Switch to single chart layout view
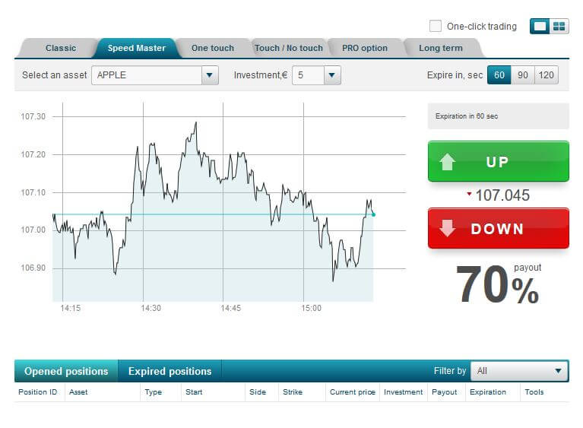583x428 pixels. pos(540,27)
